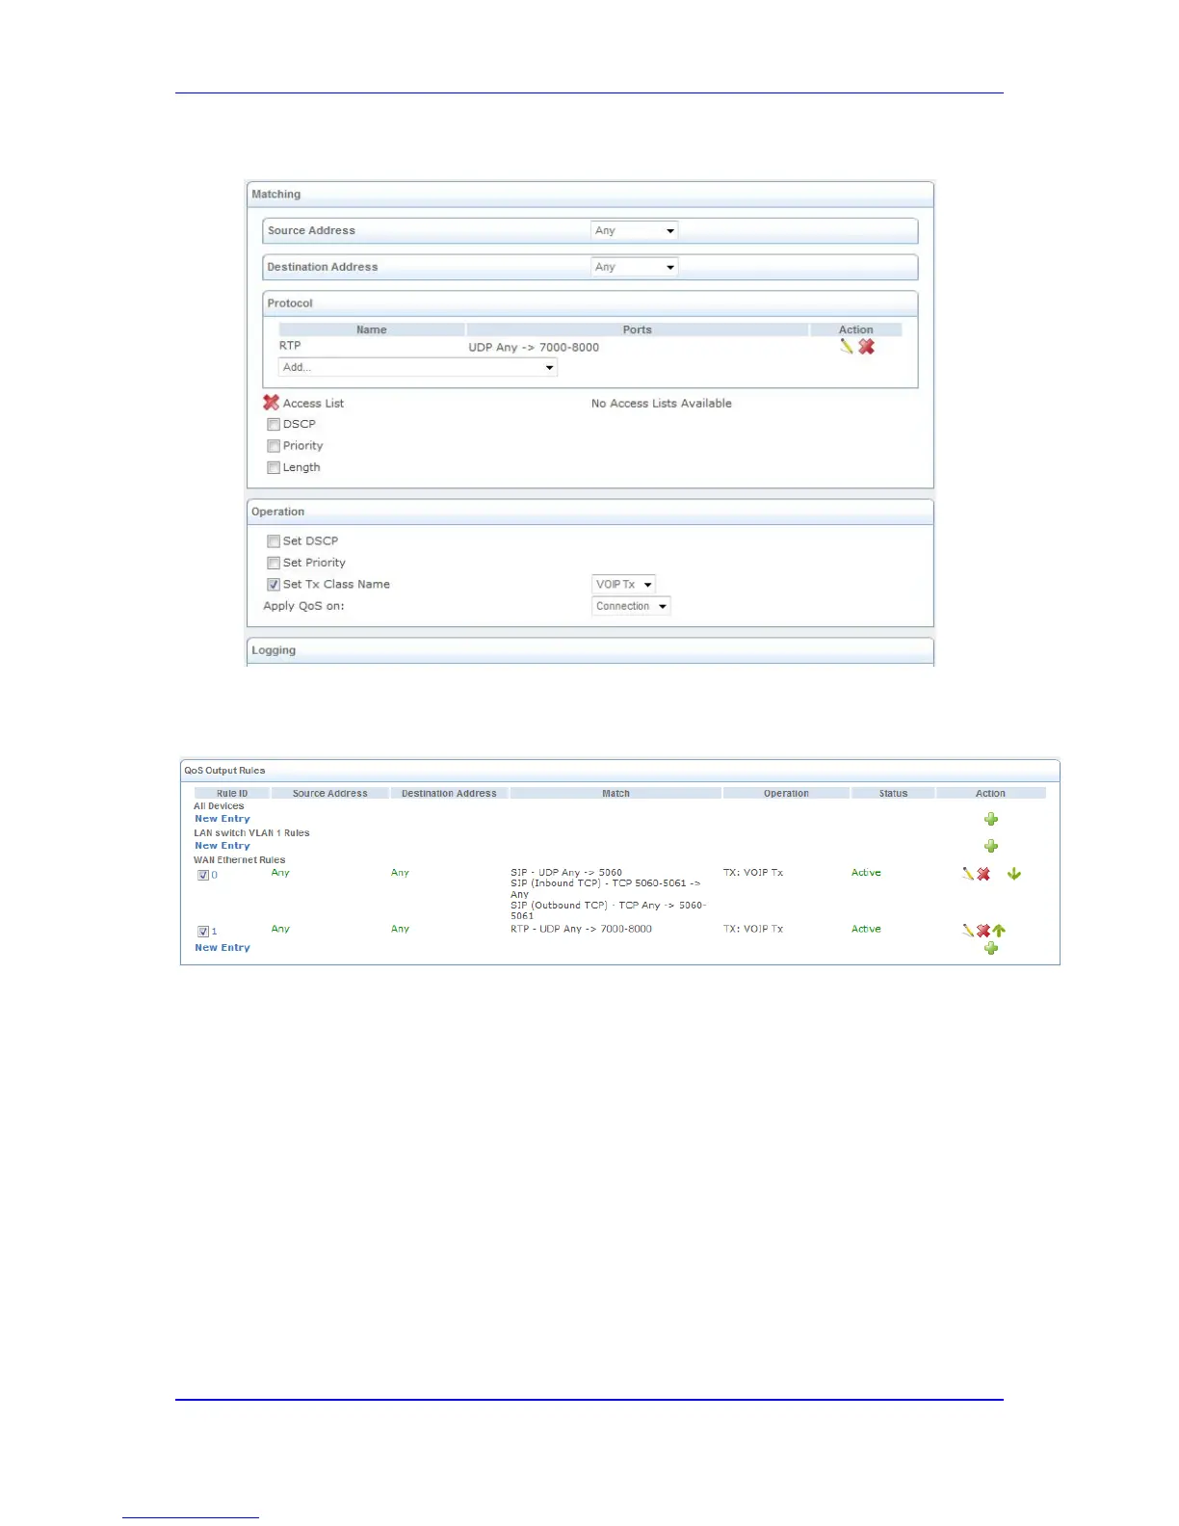Click the RTP protocol name

point(290,346)
